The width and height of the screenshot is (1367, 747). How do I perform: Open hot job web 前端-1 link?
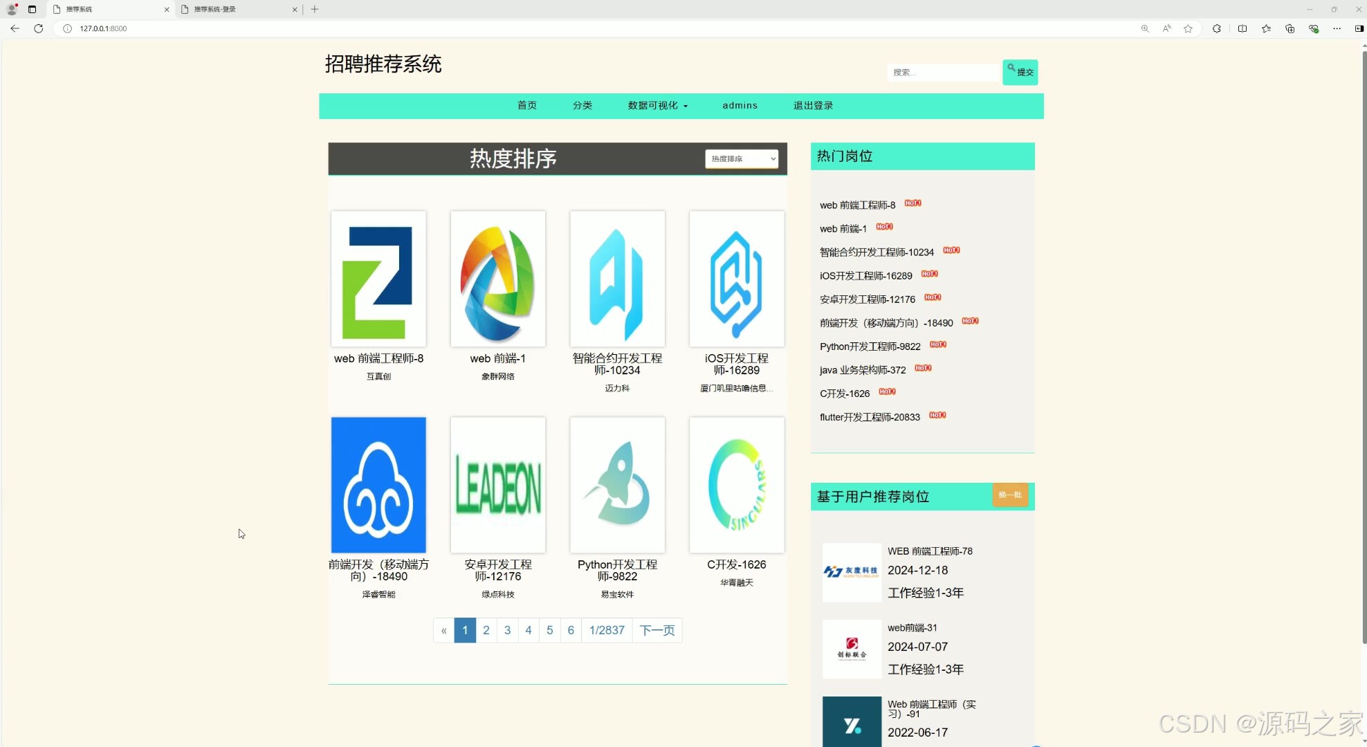[x=843, y=229]
